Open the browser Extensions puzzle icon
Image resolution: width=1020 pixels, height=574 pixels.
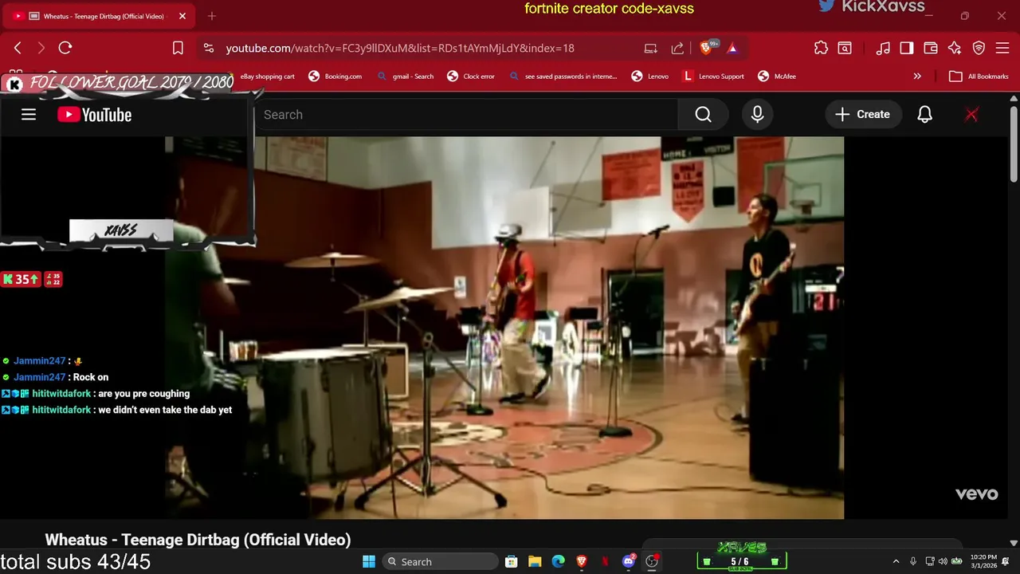[x=821, y=48]
